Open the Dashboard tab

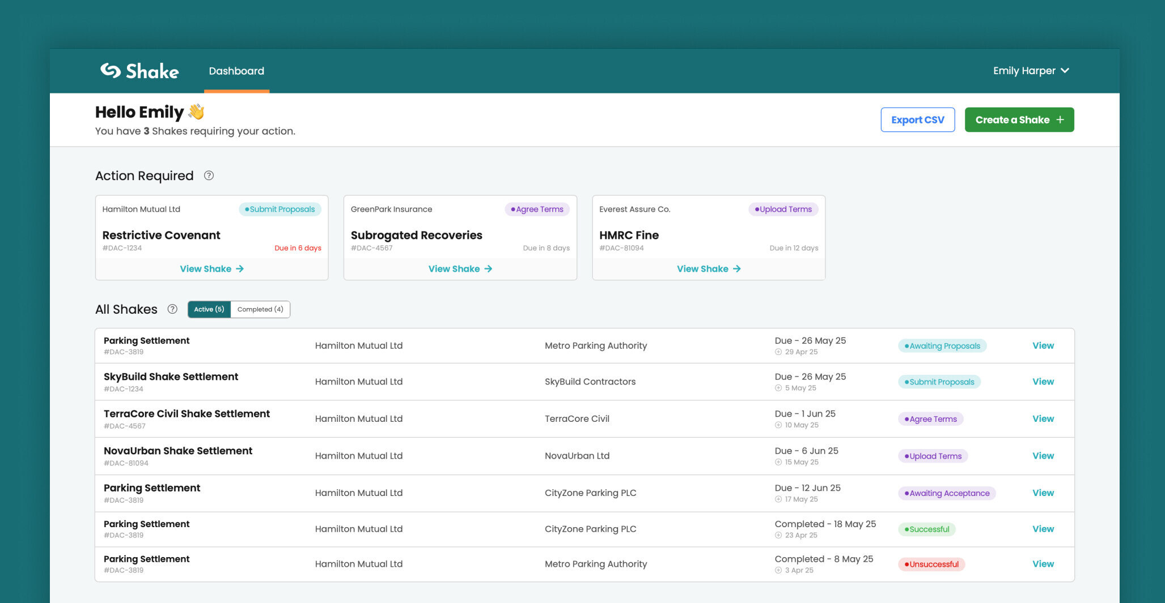[236, 71]
